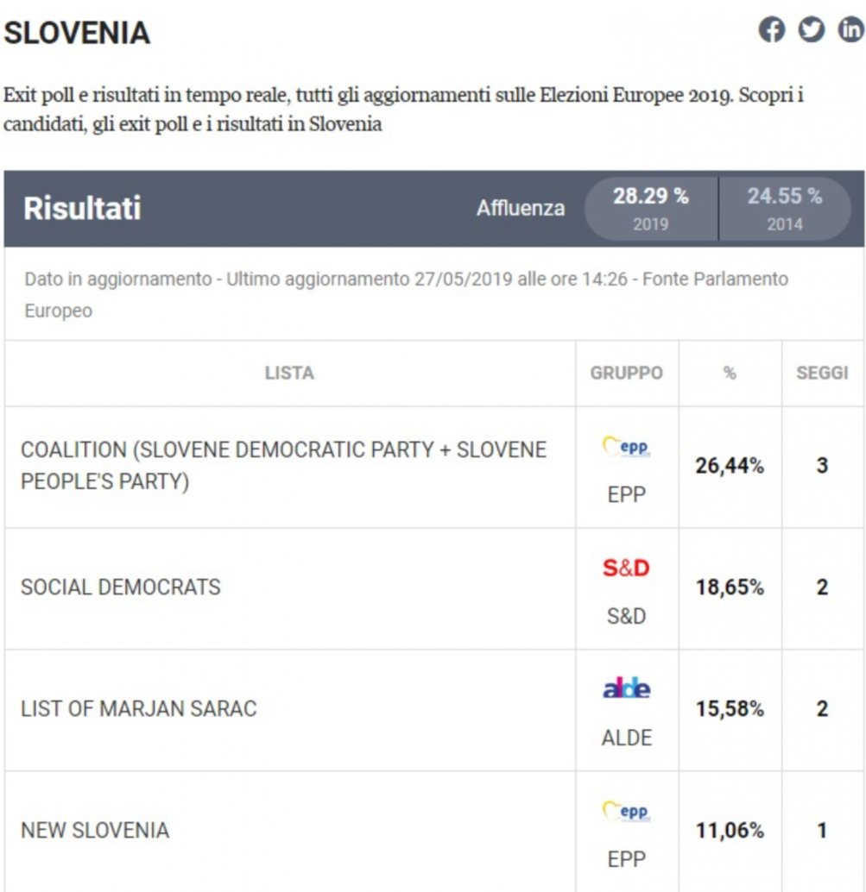This screenshot has height=892, width=866.
Task: Click the LISTA column header
Action: point(289,374)
